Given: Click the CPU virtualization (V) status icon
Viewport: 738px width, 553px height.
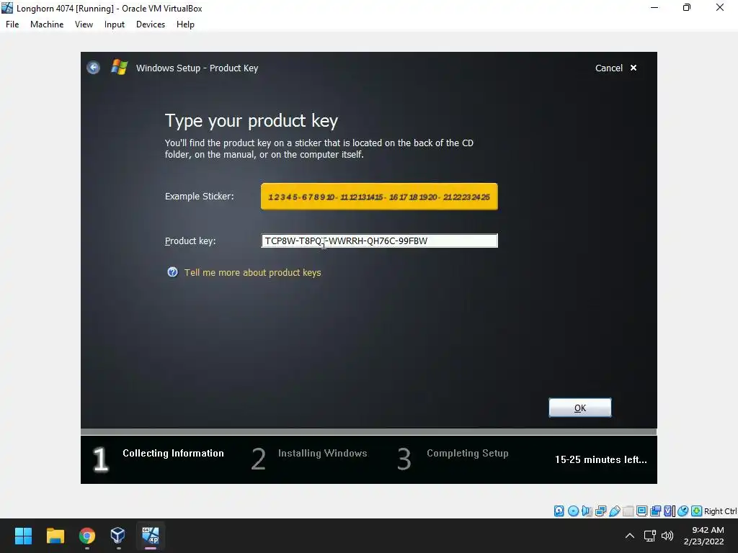Looking at the screenshot, I should (669, 511).
